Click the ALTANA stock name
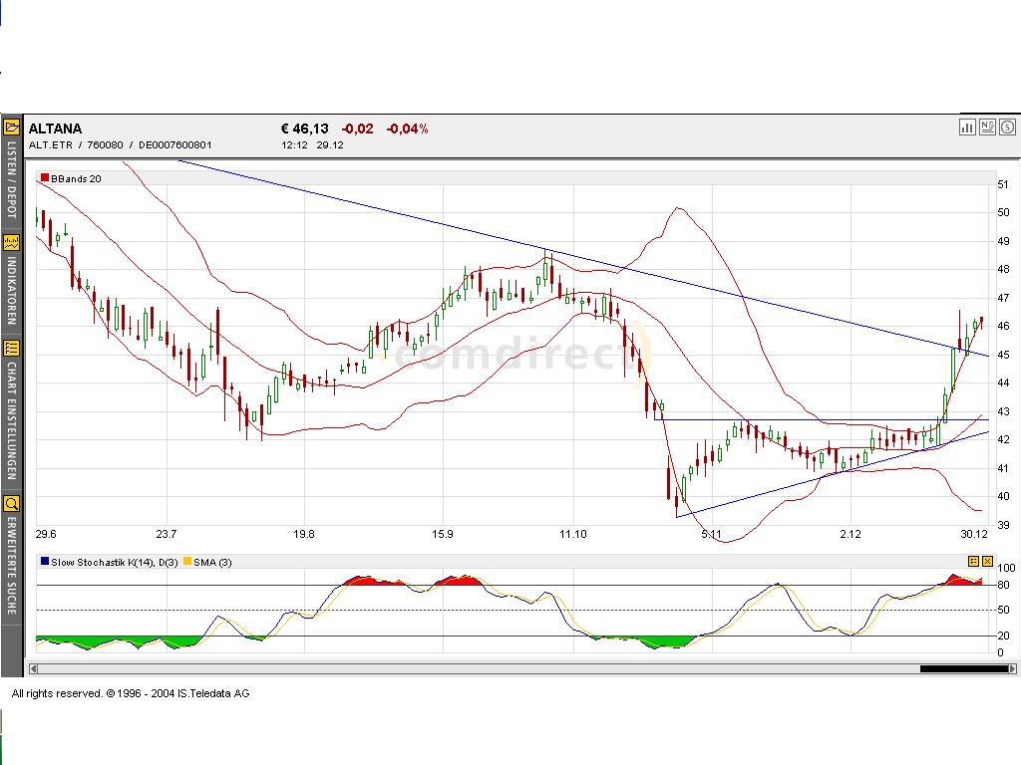1021x765 pixels. (56, 128)
